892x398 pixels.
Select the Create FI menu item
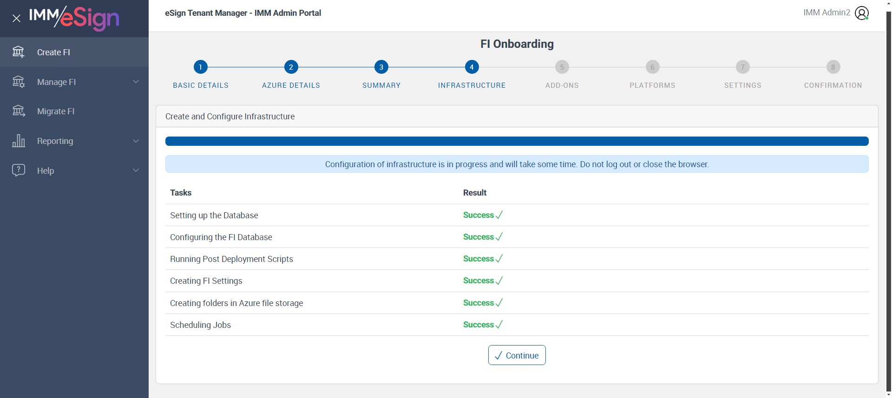tap(53, 52)
